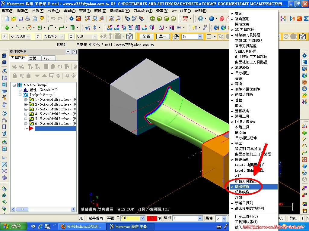This screenshot has height=231, width=309.
Task: Click the Regenerate operations Tx icon
Action: coord(37,67)
